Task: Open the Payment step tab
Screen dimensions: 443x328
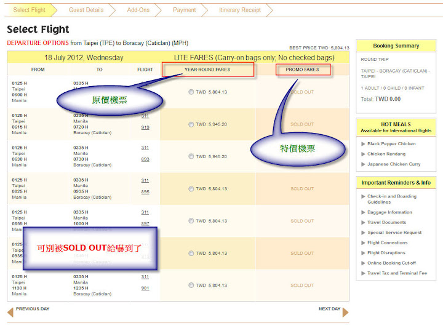Action: [184, 10]
